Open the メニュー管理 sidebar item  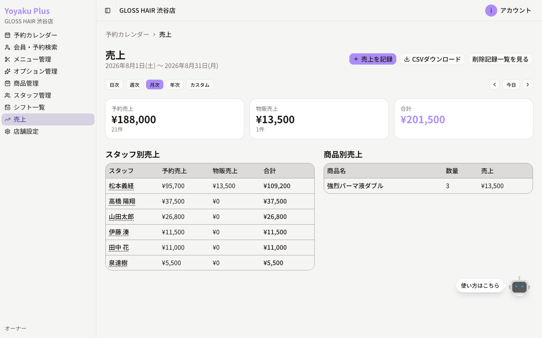pos(48,59)
